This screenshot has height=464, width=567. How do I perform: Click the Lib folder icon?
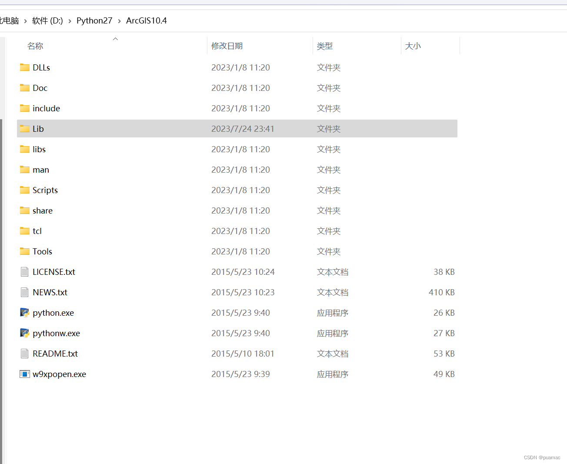tap(25, 129)
